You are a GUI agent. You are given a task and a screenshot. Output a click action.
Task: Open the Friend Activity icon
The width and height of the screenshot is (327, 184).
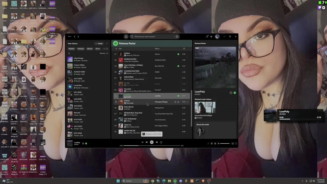211,37
